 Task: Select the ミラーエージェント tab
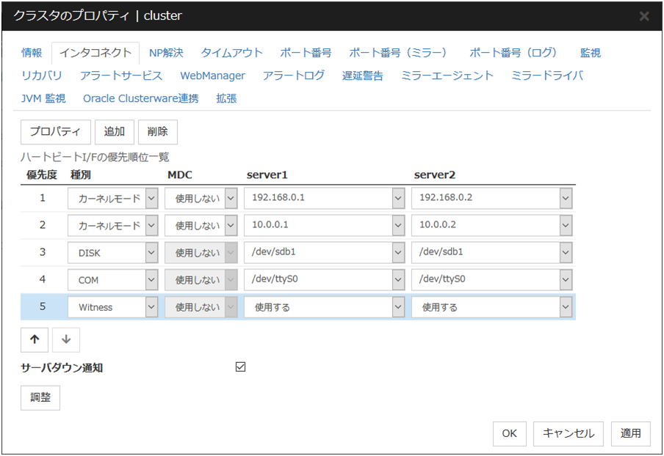click(447, 75)
